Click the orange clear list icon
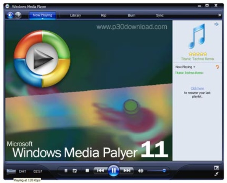Image resolution: width=227 pixels, height=183 pixels. click(217, 67)
